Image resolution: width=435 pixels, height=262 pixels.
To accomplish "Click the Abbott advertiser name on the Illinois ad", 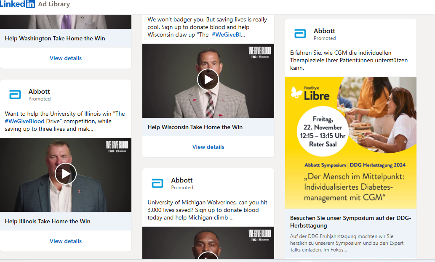I will point(39,91).
